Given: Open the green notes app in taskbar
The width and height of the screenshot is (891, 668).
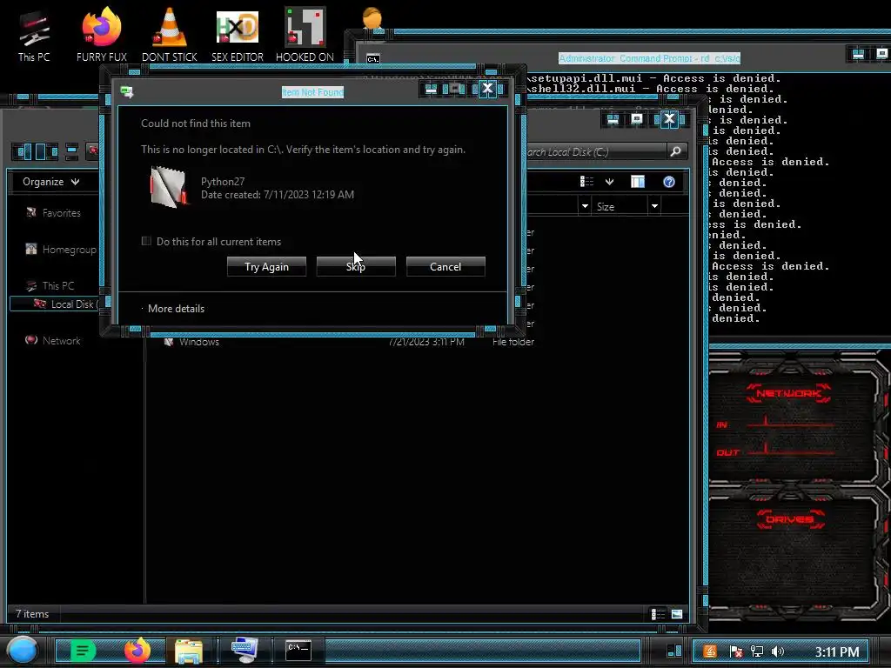Looking at the screenshot, I should (83, 651).
